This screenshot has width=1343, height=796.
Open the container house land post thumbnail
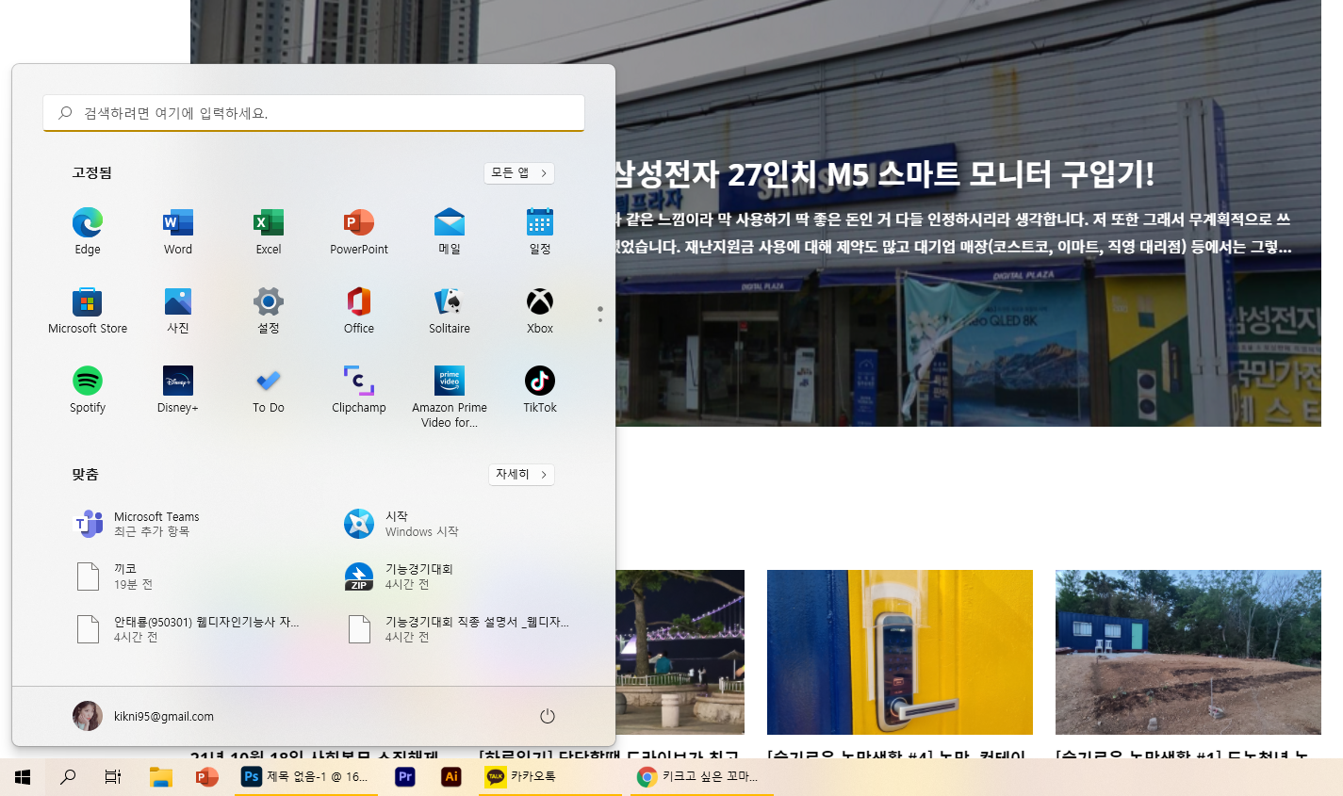tap(1188, 652)
